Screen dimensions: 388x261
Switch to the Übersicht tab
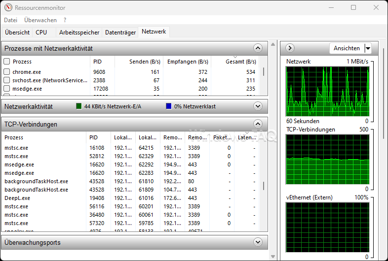[x=17, y=33]
